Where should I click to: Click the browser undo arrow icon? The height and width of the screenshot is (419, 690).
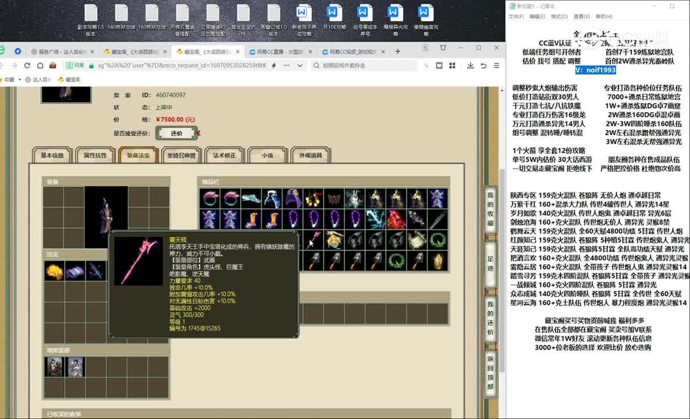pyautogui.click(x=483, y=65)
